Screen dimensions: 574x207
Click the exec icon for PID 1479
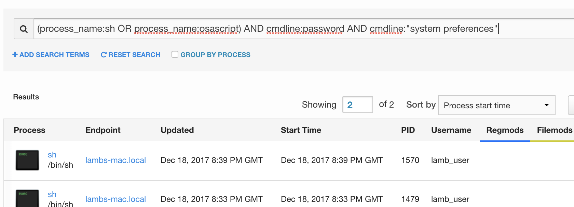coord(27,199)
